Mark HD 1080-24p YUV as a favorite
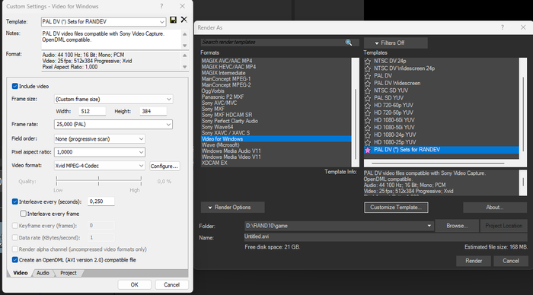The width and height of the screenshot is (533, 295). click(x=368, y=135)
